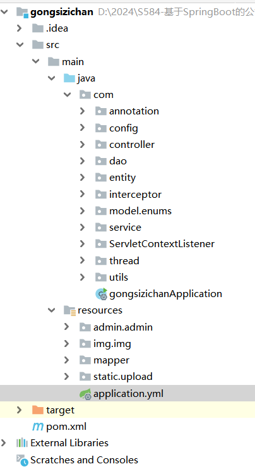The width and height of the screenshot is (255, 469).
Task: Click the gongsizichanApplication Spring Boot class icon
Action: (x=101, y=294)
